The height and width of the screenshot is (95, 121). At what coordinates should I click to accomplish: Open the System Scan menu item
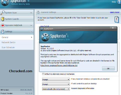coord(17,13)
